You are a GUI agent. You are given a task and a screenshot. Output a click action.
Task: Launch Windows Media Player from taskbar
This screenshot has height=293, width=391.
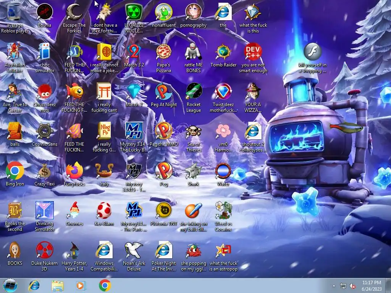coord(81,285)
